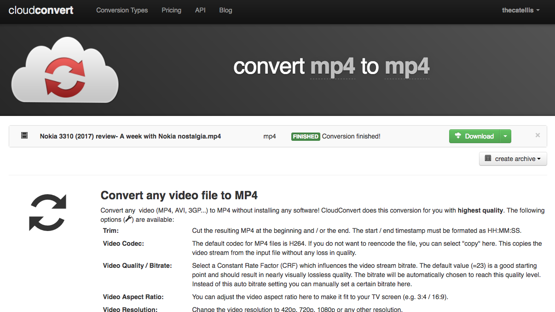Screen dimensions: 555x312
Task: Click the archive icon on the create archive button
Action: point(488,158)
